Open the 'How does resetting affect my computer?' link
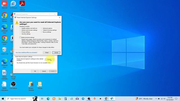Image resolution: width=180 pixels, height=101 pixels. click(x=26, y=52)
